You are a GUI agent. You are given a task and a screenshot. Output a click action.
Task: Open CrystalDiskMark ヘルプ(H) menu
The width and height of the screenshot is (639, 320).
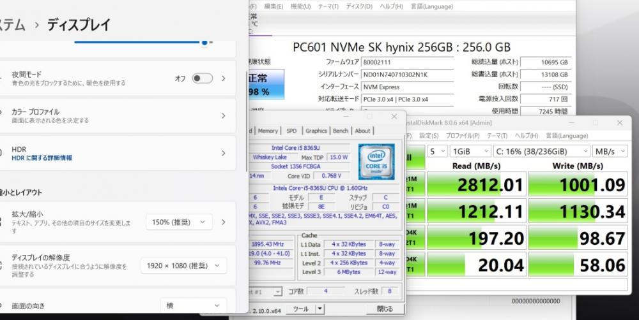tap(527, 136)
